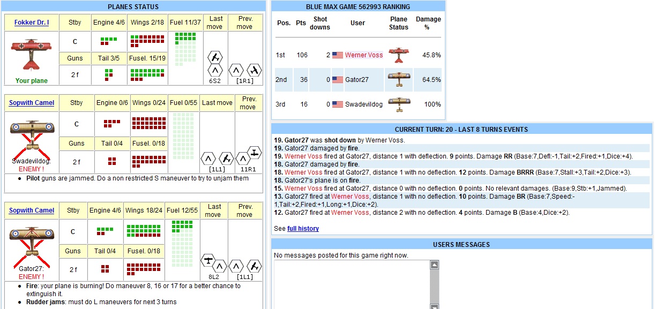
Task: Click the '6S2' move code
Action: click(215, 81)
